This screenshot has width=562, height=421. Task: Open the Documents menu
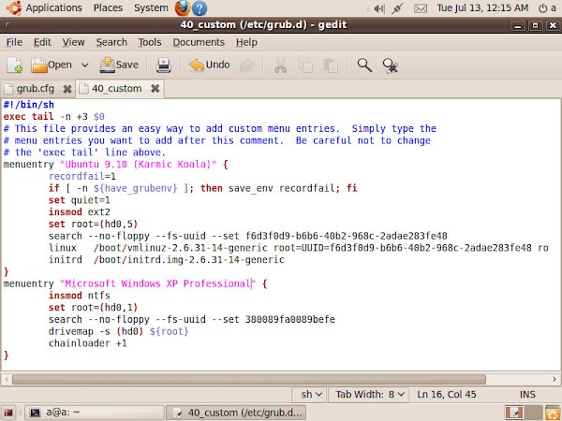pos(199,42)
